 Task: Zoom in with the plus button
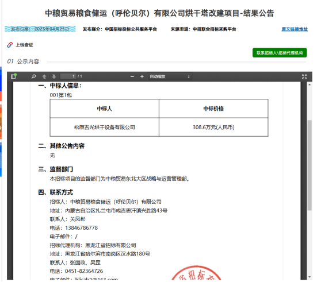tap(142, 77)
